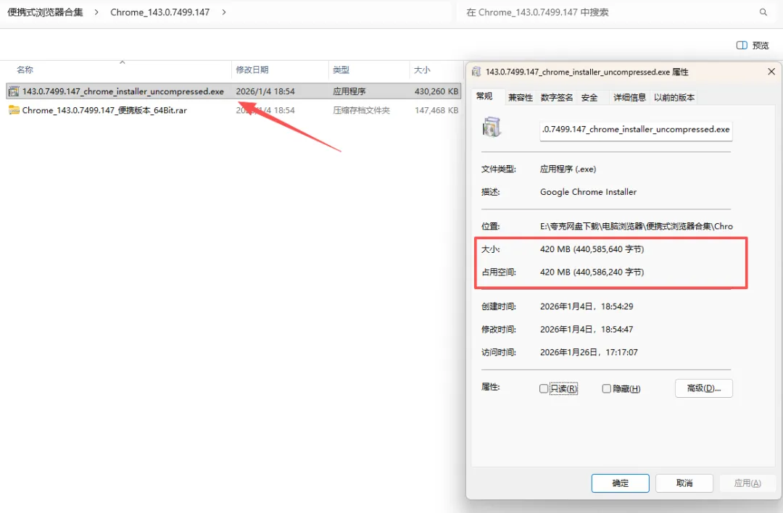
Task: Click the 压缩存档文件夹 type cell
Action: click(x=361, y=110)
